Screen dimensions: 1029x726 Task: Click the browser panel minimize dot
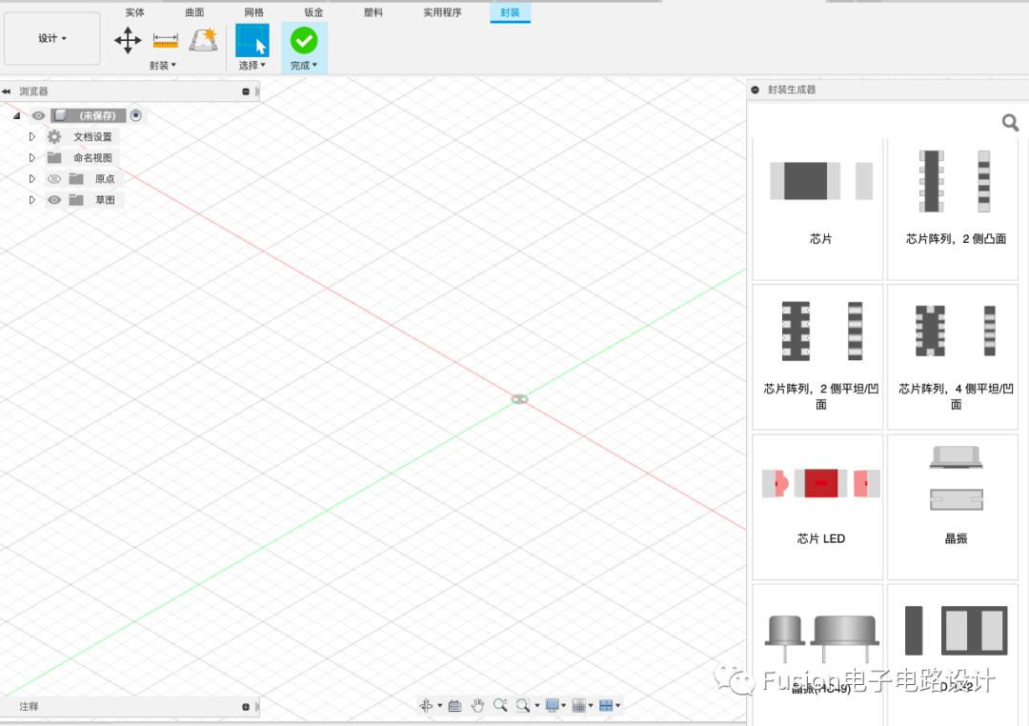tap(246, 91)
